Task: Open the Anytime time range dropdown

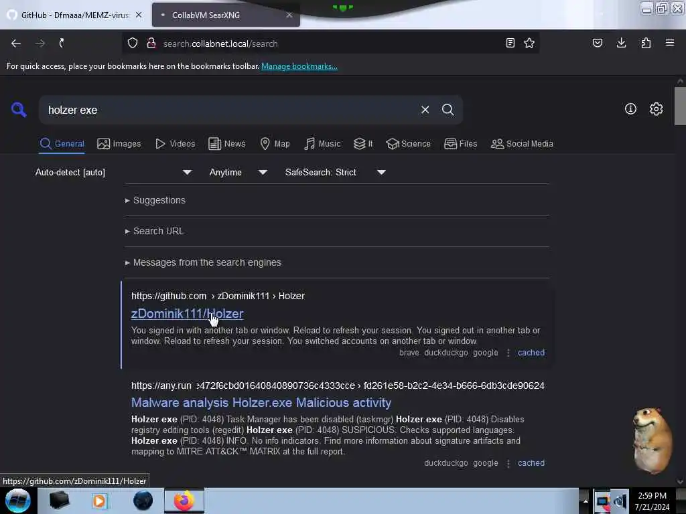Action: pos(238,172)
